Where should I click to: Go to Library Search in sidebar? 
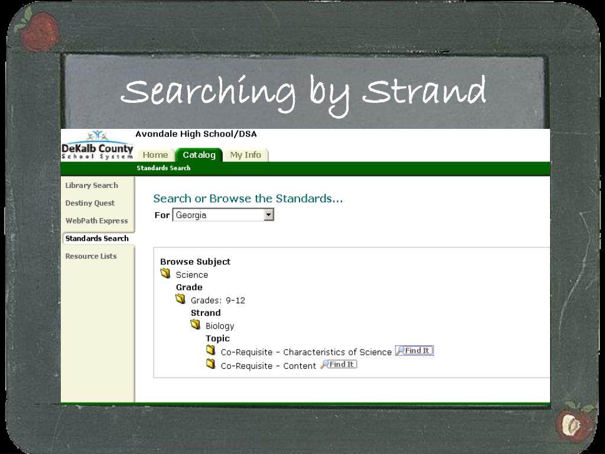(x=92, y=185)
